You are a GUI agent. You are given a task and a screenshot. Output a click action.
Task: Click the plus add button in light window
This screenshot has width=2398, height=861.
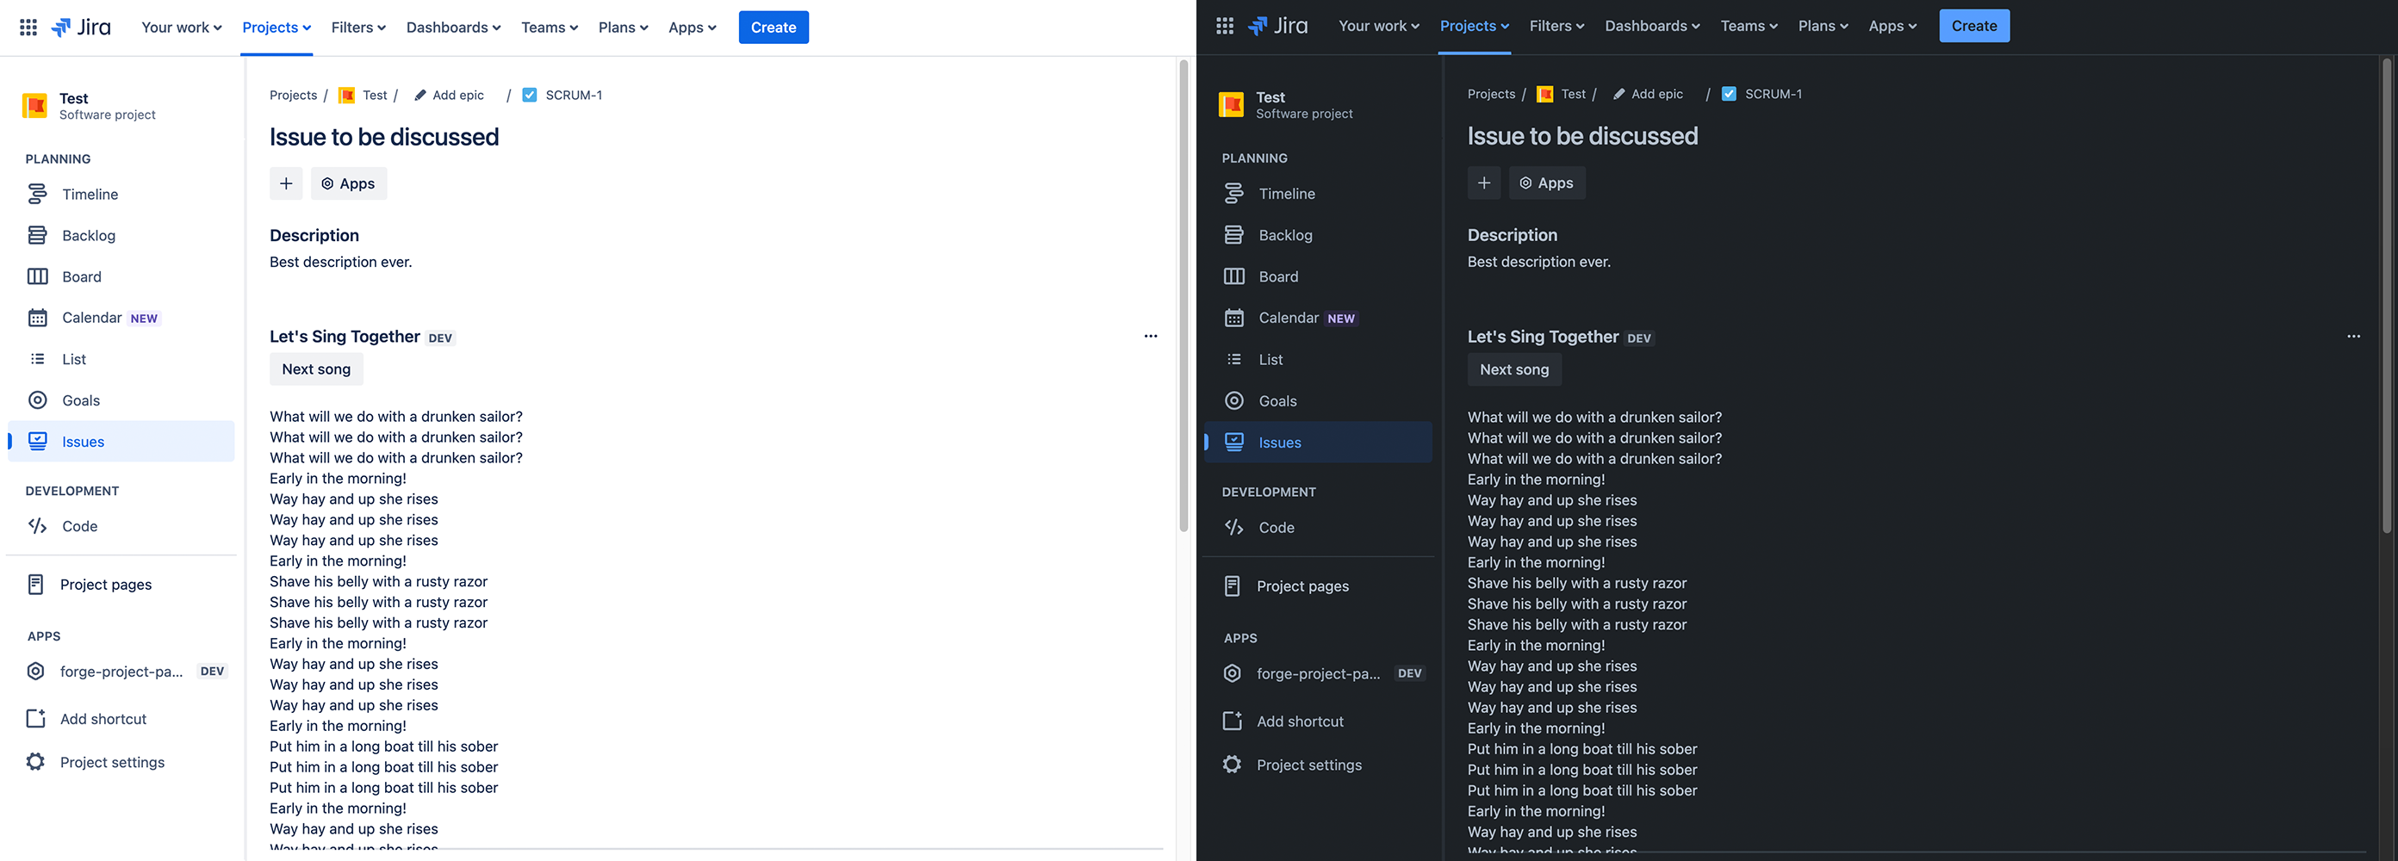point(286,183)
